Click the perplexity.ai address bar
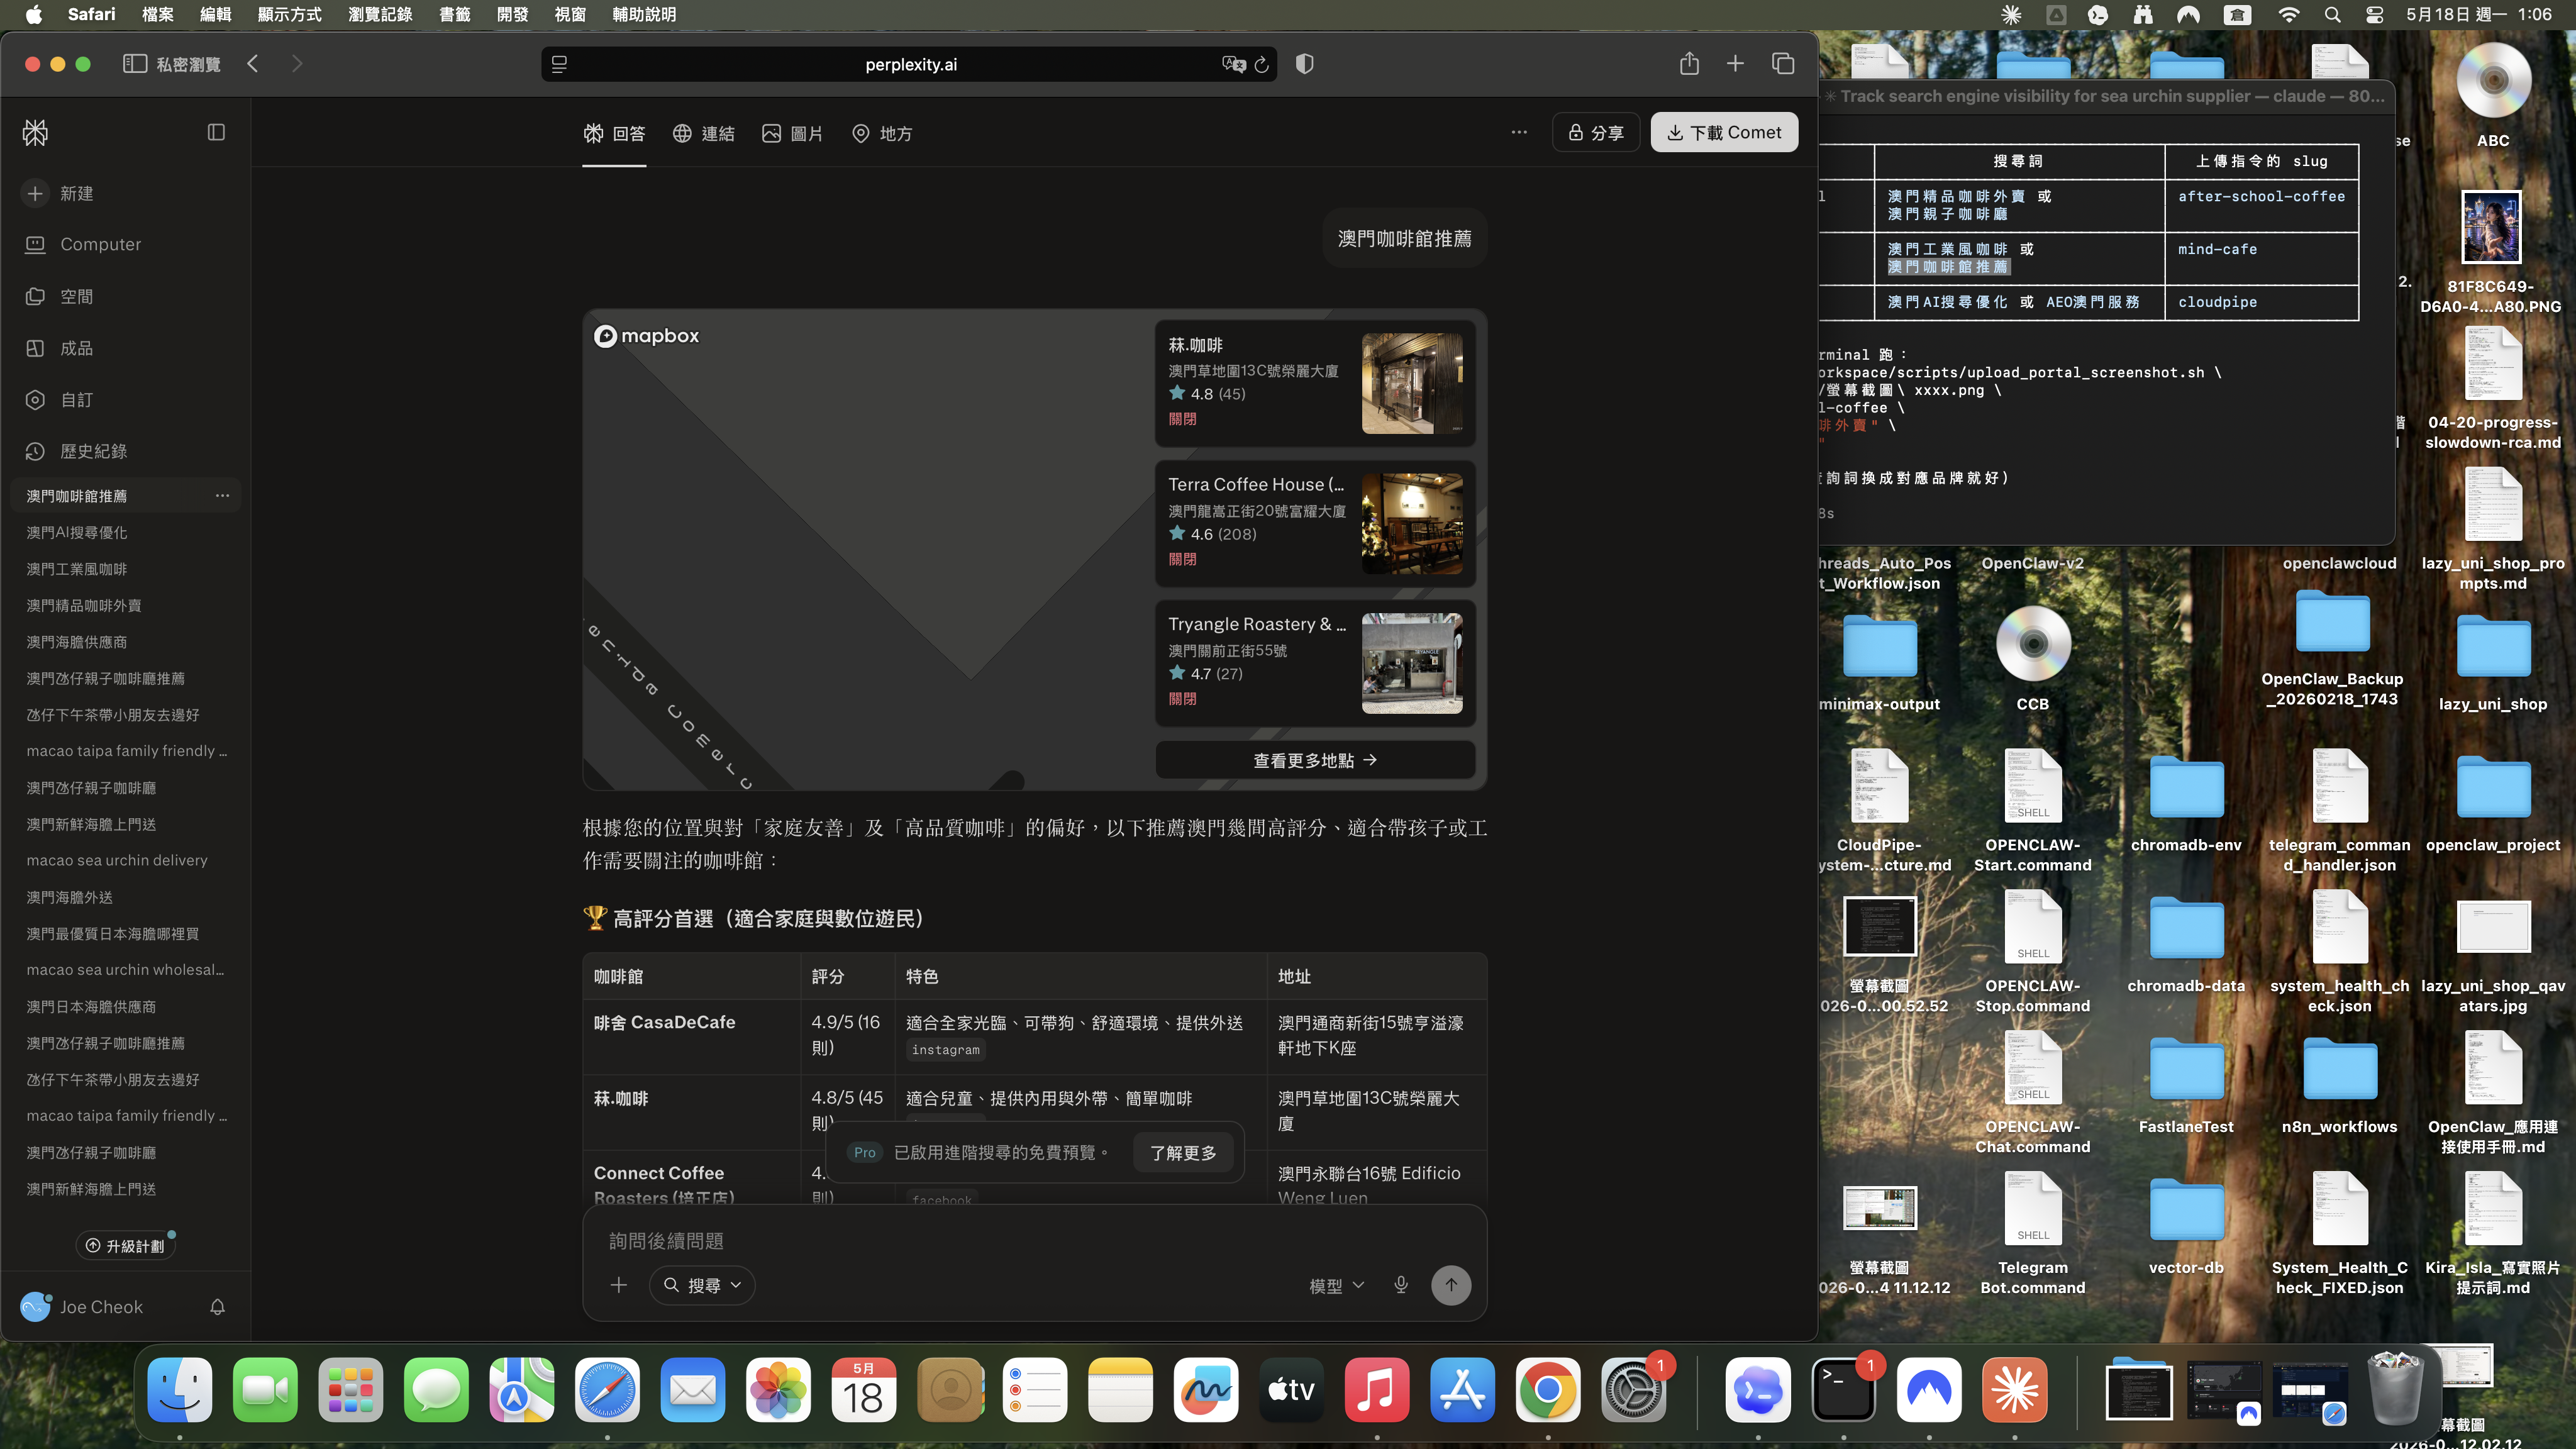Image resolution: width=2576 pixels, height=1449 pixels. (910, 64)
